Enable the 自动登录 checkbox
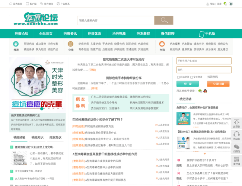 click(x=178, y=77)
